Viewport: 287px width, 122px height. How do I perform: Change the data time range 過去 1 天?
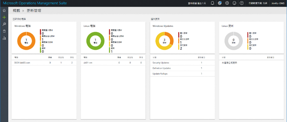pos(197,3)
